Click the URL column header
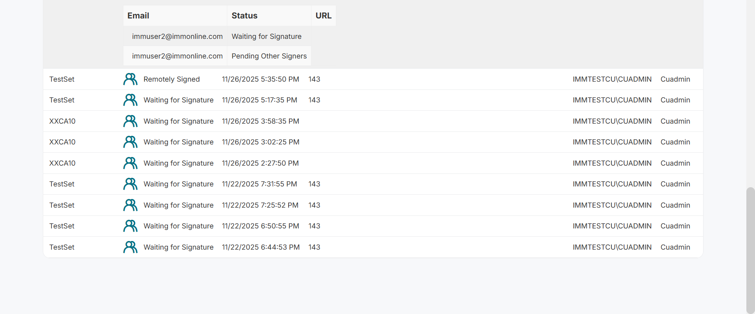The image size is (755, 314). [323, 16]
